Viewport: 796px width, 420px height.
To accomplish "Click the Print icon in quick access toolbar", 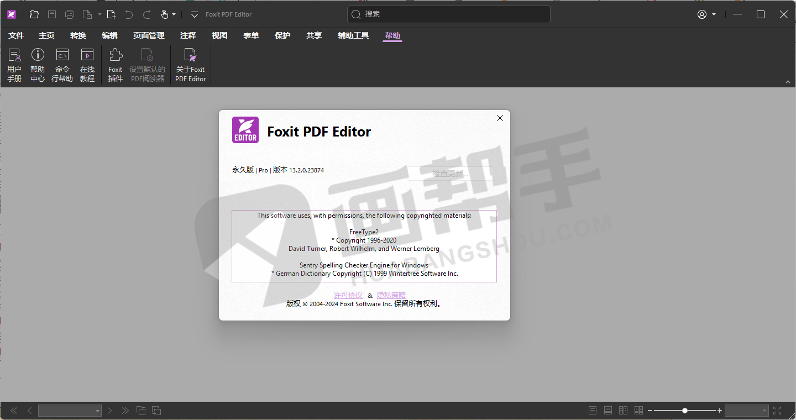I will point(70,14).
